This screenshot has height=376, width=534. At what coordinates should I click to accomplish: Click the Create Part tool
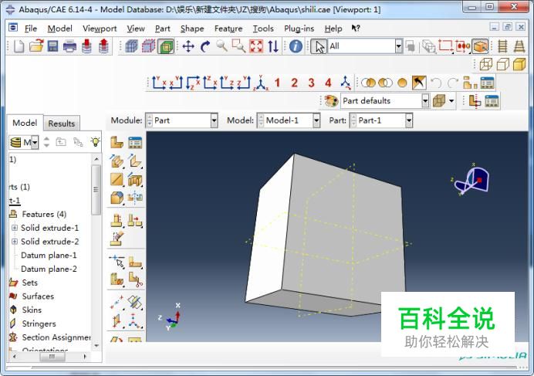(117, 143)
